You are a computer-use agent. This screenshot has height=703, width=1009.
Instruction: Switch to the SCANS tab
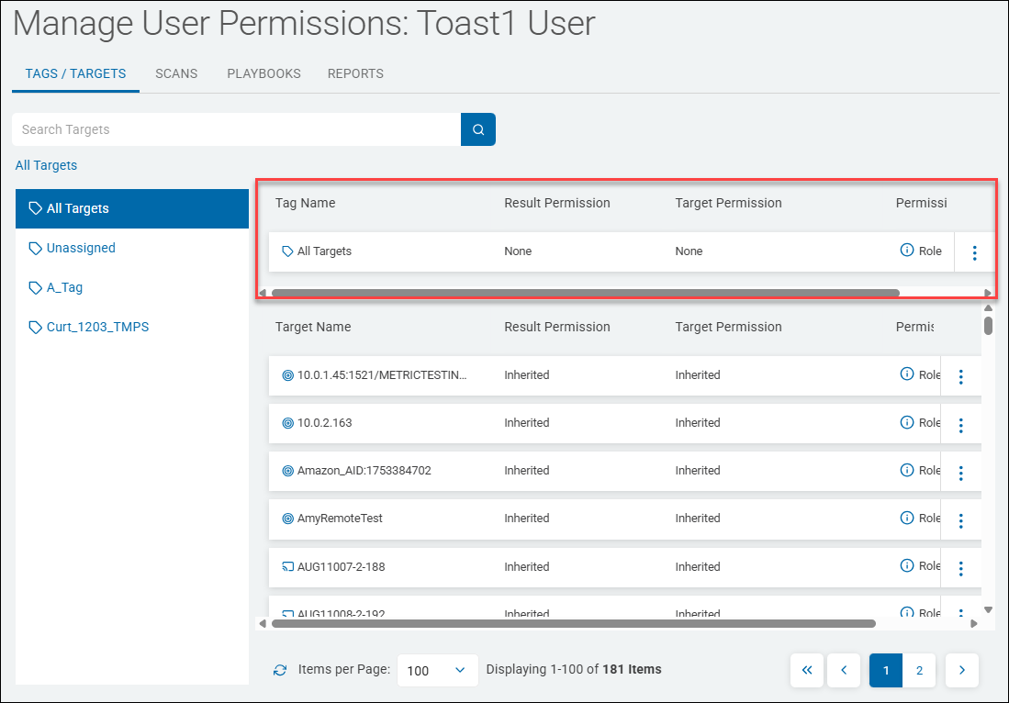click(x=176, y=73)
